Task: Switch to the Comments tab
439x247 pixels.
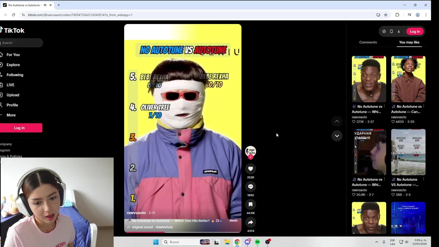Action: tap(368, 42)
